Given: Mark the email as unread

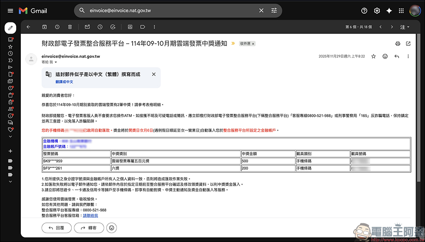Looking at the screenshot, I should pyautogui.click(x=87, y=27).
